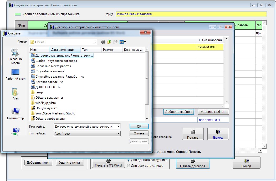This screenshot has width=276, height=181.
Task: Click the Отмена button
Action: tap(139, 133)
